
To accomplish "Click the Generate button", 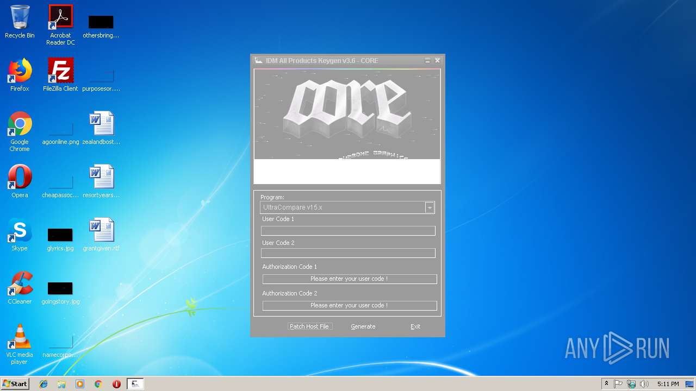I will [363, 326].
